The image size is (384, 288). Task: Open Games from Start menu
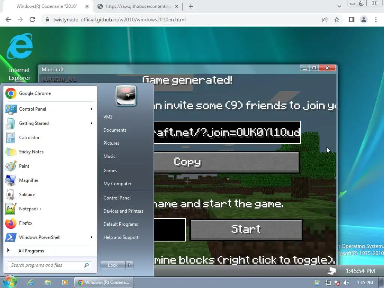click(x=110, y=171)
